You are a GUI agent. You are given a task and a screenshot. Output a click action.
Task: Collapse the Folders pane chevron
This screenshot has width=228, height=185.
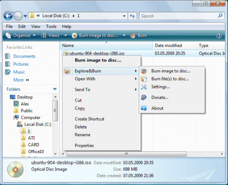tap(55, 89)
